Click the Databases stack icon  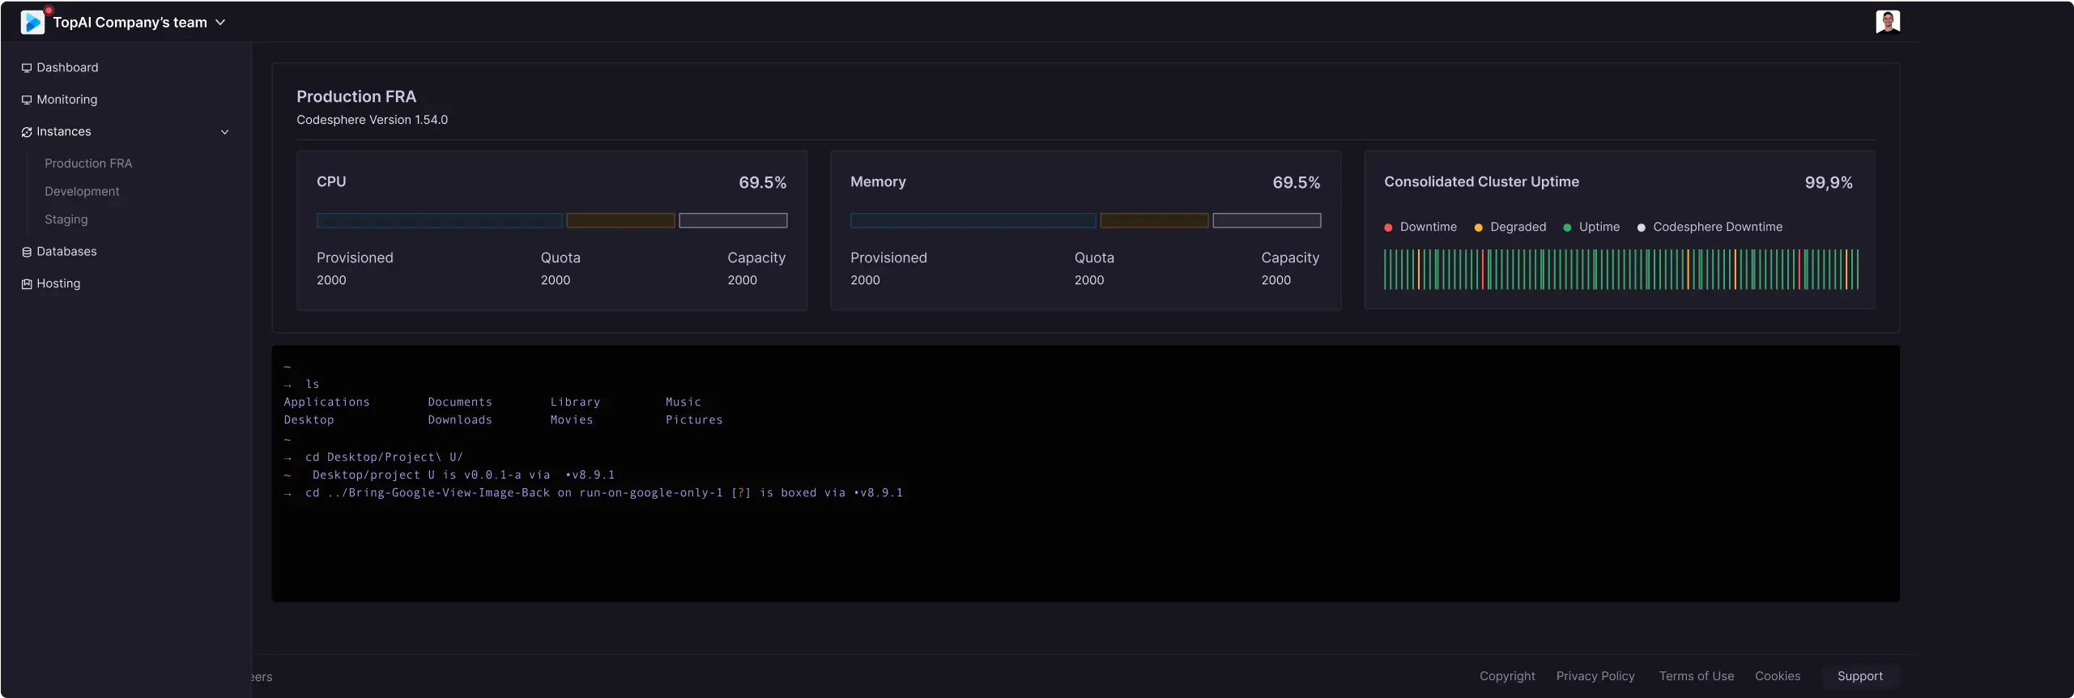[x=27, y=252]
